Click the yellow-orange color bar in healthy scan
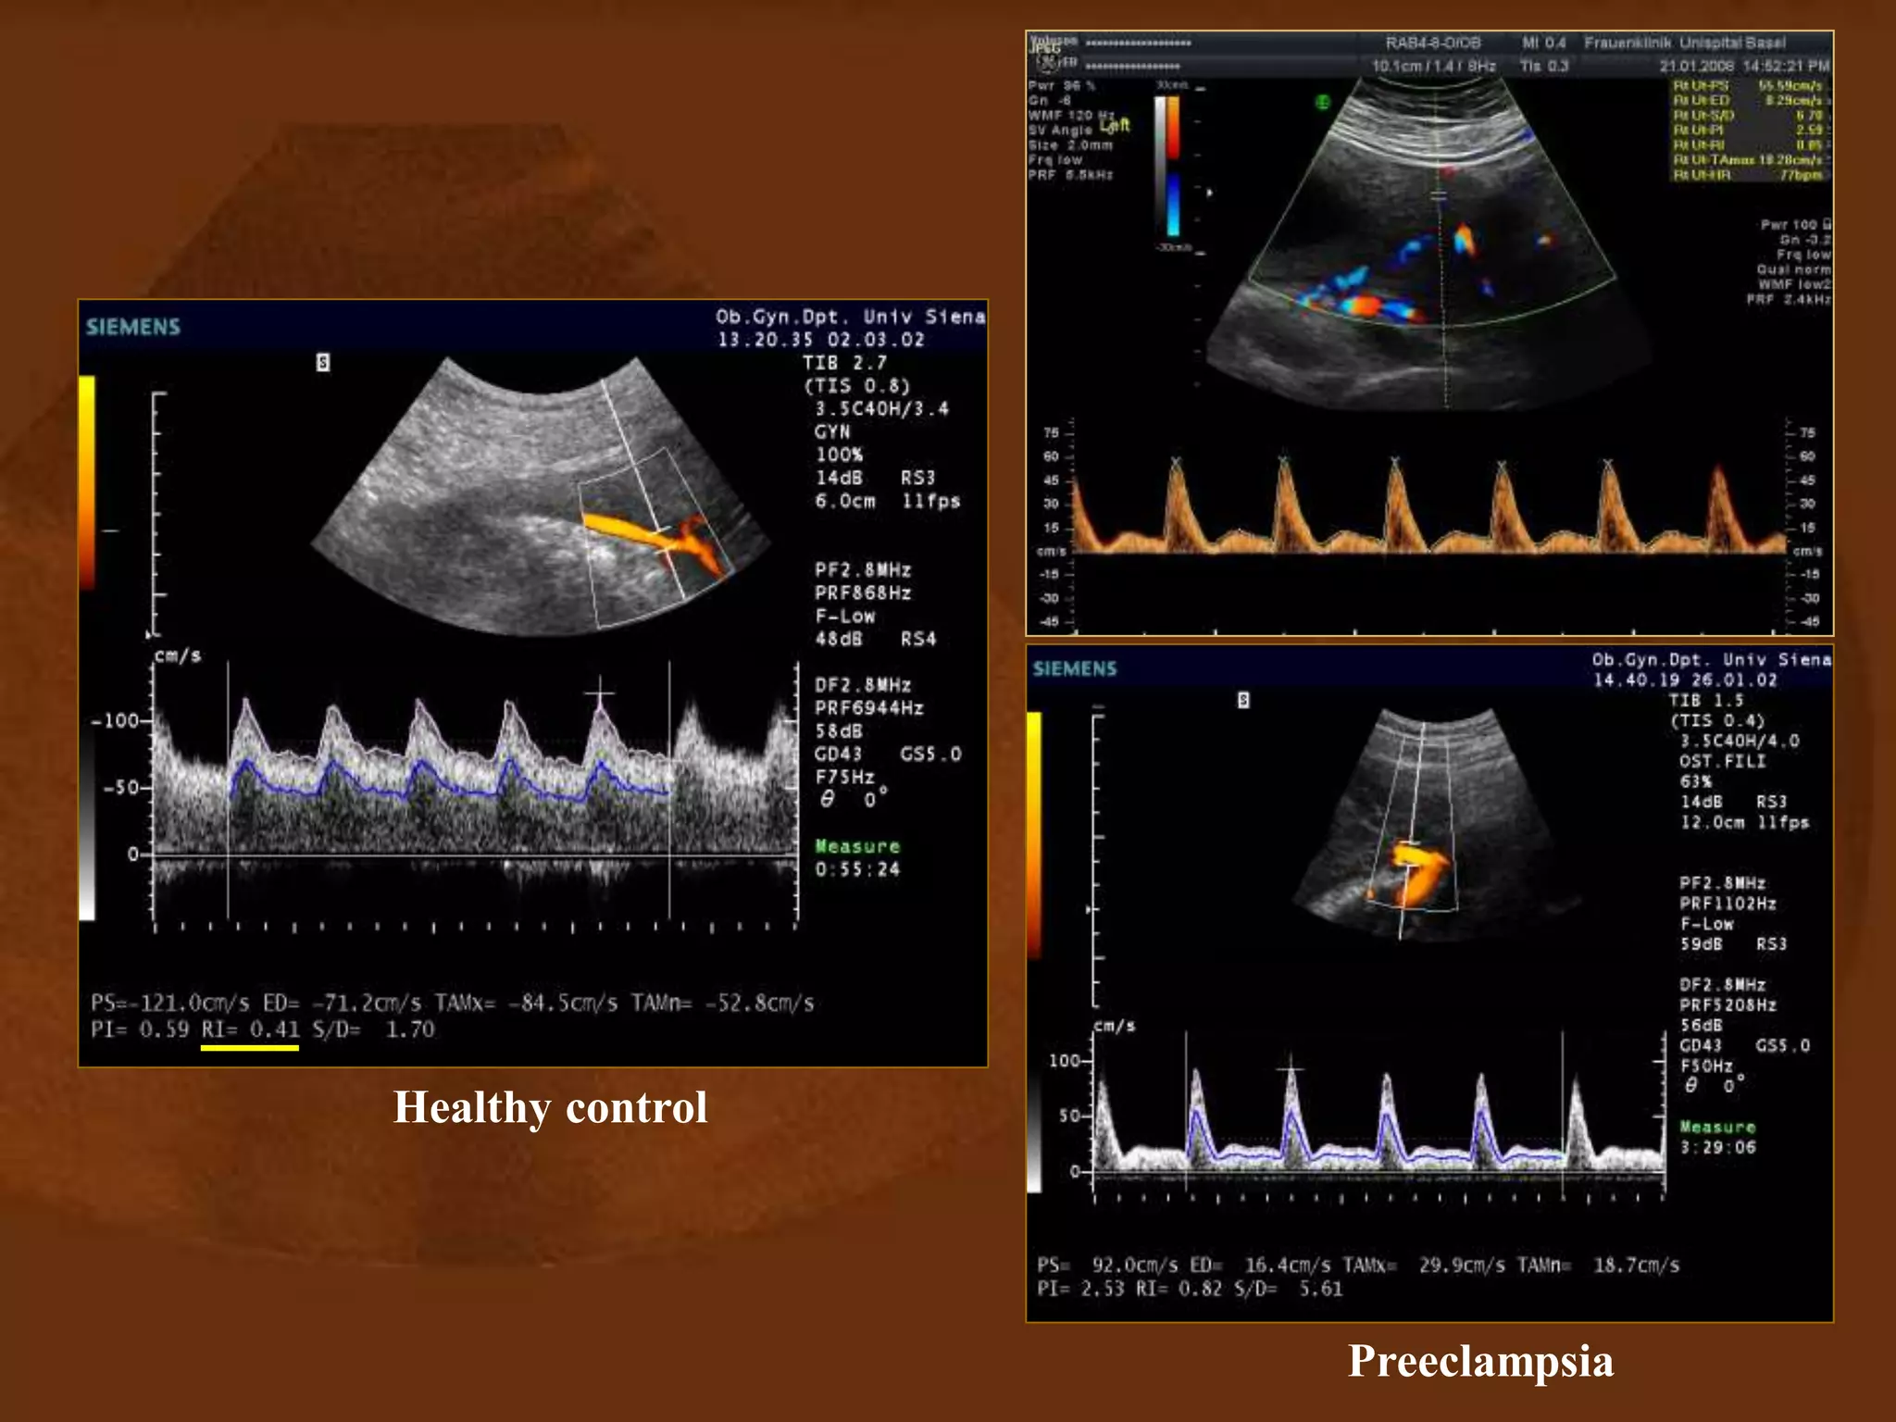The width and height of the screenshot is (1896, 1422). coord(87,481)
